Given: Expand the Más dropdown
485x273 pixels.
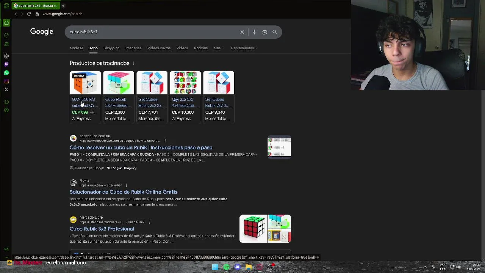Looking at the screenshot, I should 219,48.
